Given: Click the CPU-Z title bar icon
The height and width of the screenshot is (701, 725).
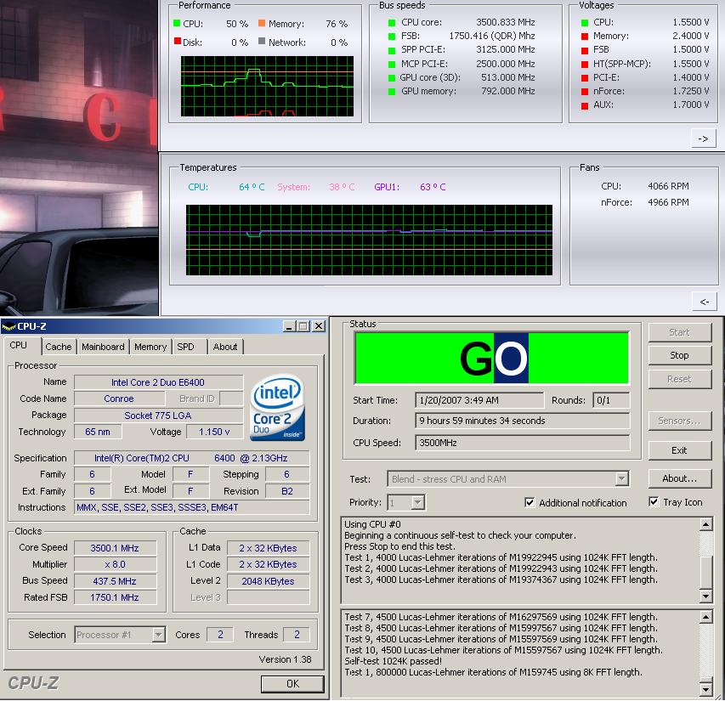Looking at the screenshot, I should 8,326.
